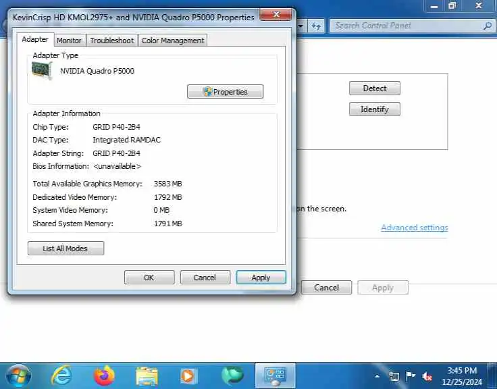Click Detect in the Control Panel window
The image size is (497, 389).
point(375,88)
